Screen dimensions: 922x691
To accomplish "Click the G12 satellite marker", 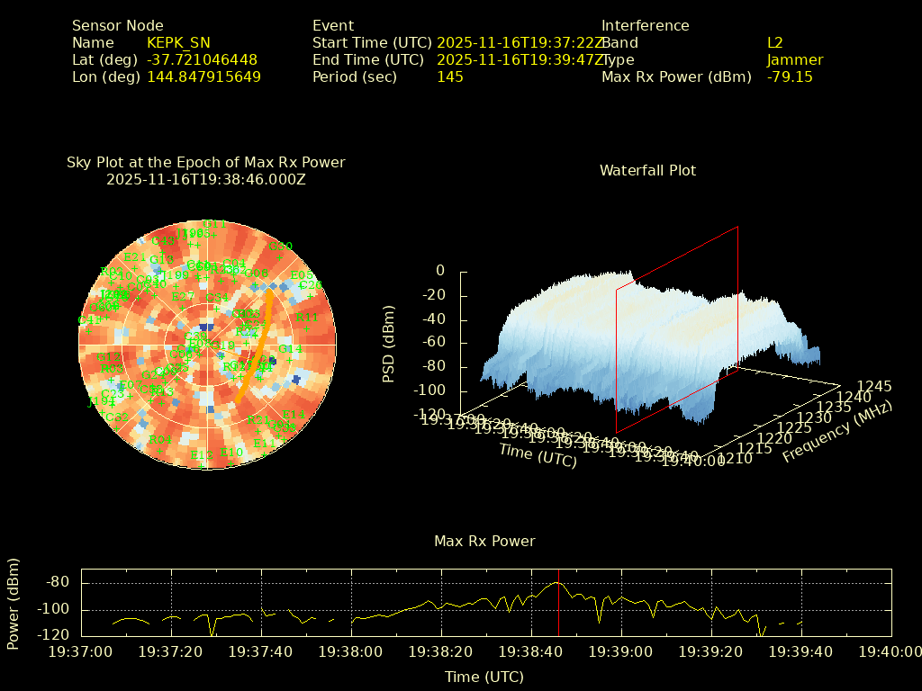I will [108, 357].
